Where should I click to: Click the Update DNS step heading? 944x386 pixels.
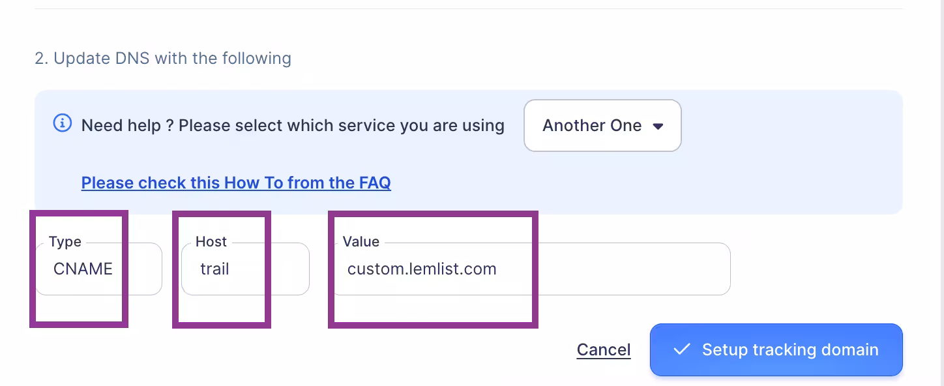coord(163,59)
